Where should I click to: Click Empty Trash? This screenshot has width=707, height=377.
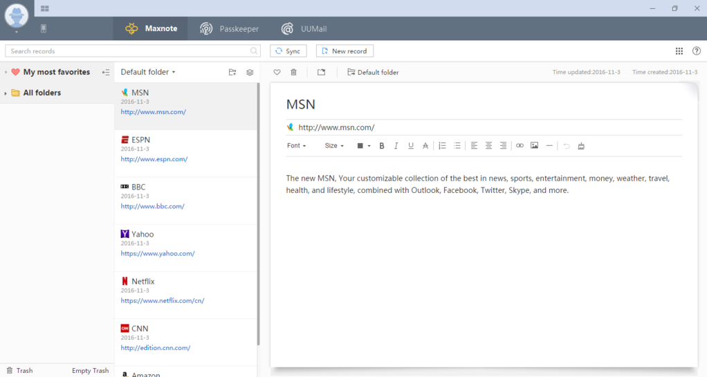(x=90, y=370)
